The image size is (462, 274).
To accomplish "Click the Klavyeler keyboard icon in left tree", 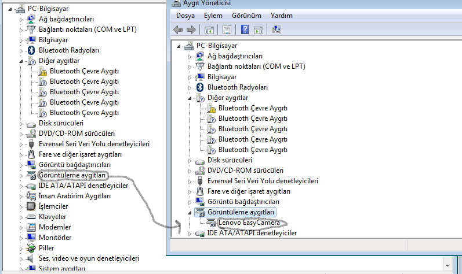I will tap(31, 217).
